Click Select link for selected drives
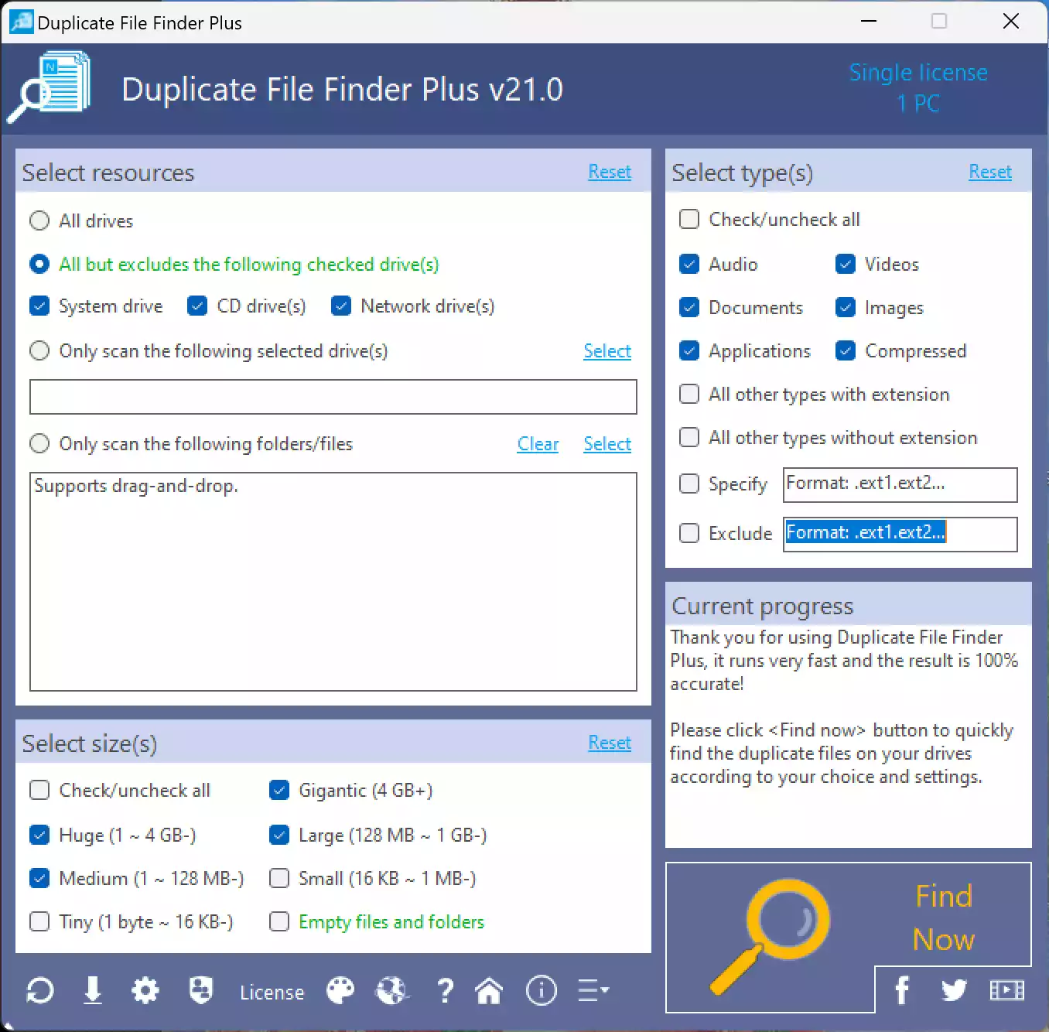 (x=607, y=351)
